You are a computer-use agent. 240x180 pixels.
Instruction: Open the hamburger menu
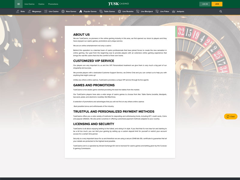point(19,4)
